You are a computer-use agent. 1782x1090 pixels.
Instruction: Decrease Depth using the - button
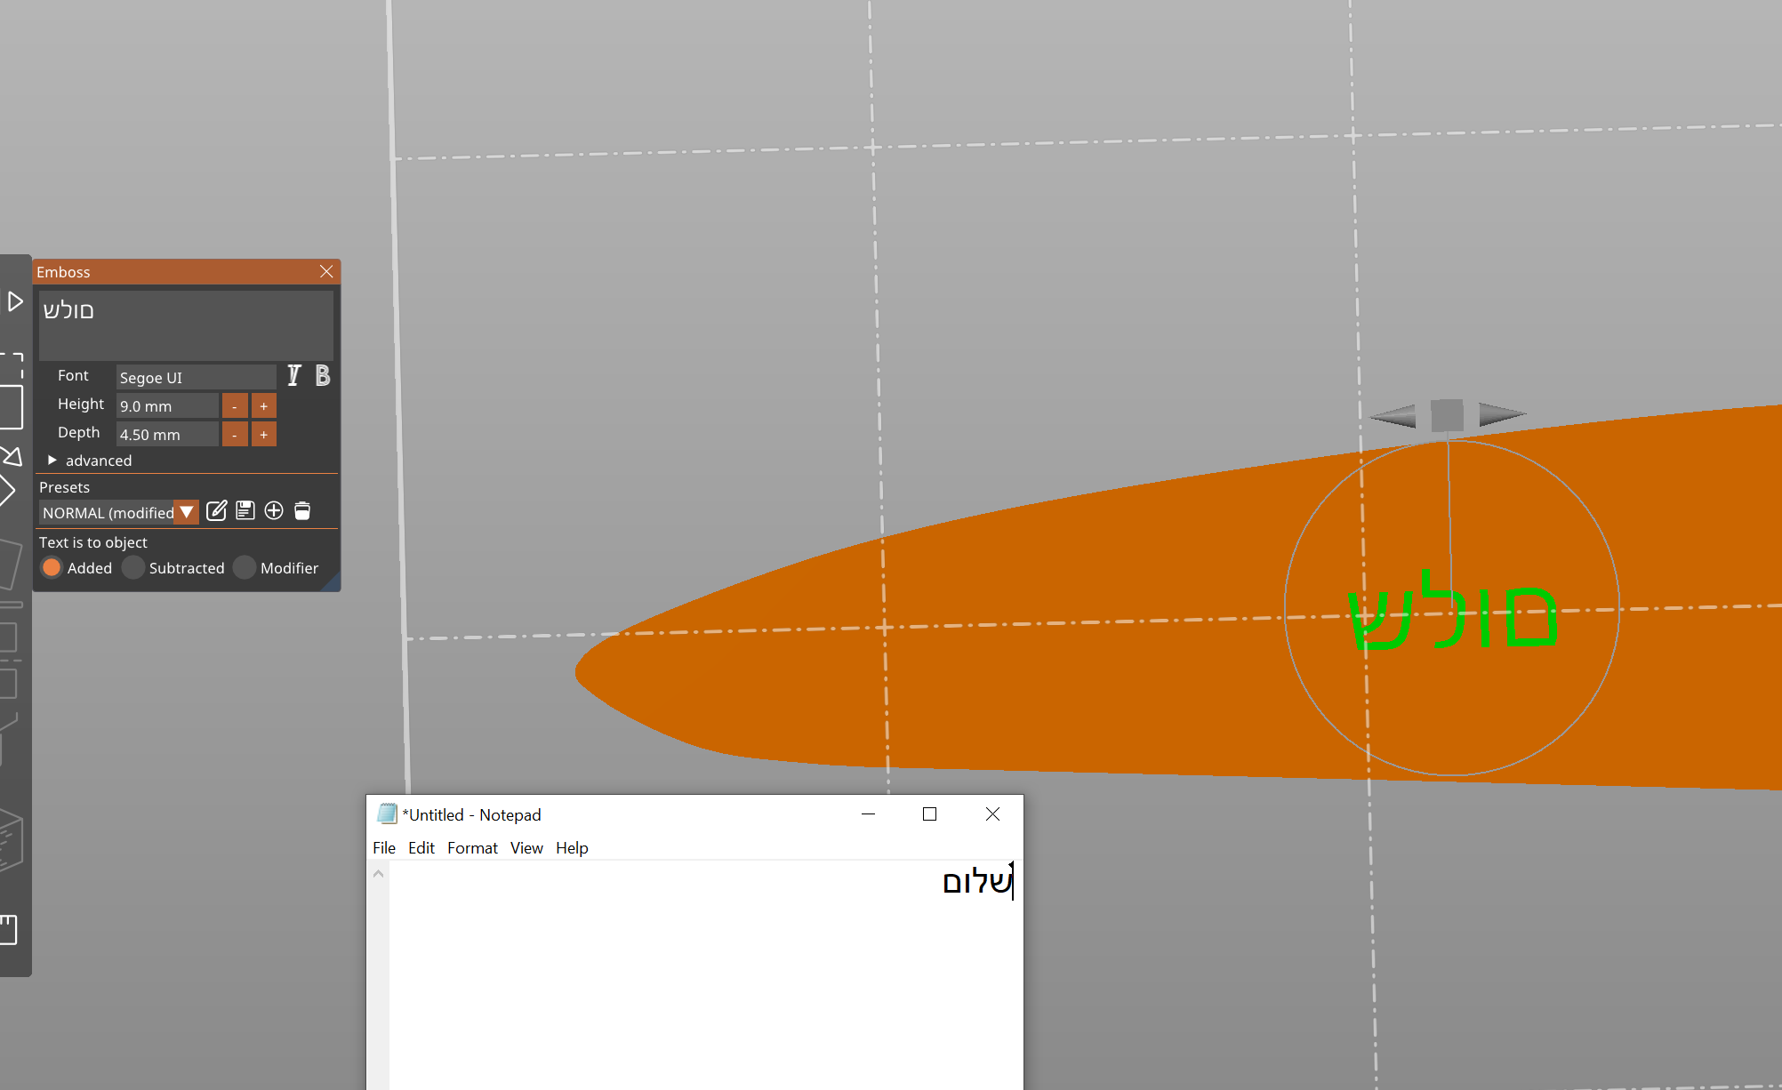tap(234, 434)
